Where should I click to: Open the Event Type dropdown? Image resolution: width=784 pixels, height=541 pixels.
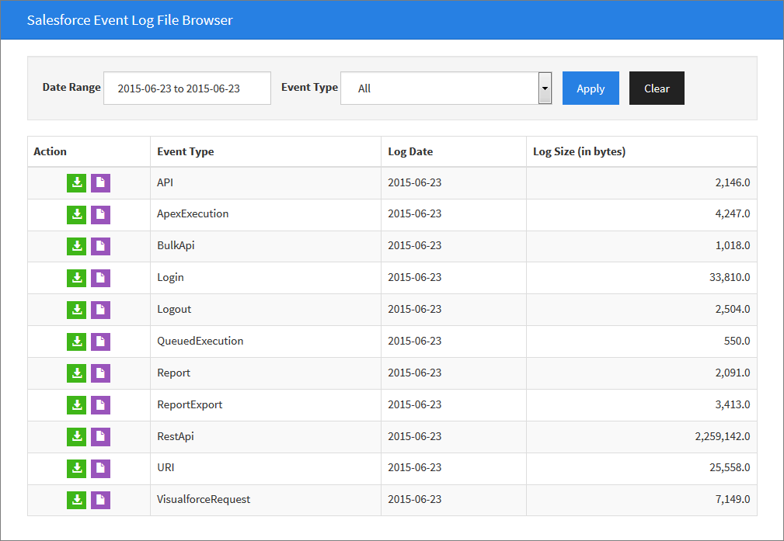[x=544, y=88]
